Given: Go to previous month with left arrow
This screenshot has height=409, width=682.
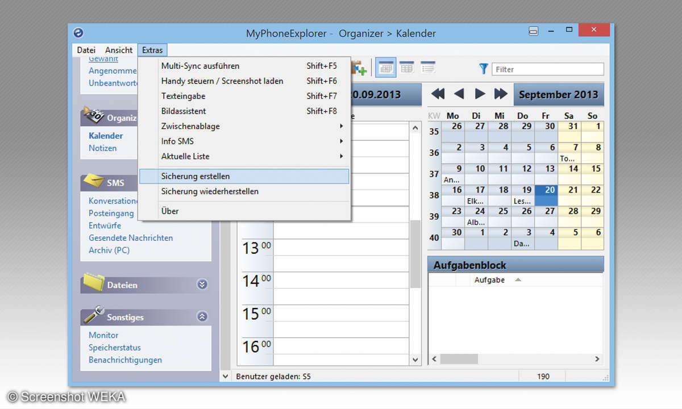Looking at the screenshot, I should [459, 94].
